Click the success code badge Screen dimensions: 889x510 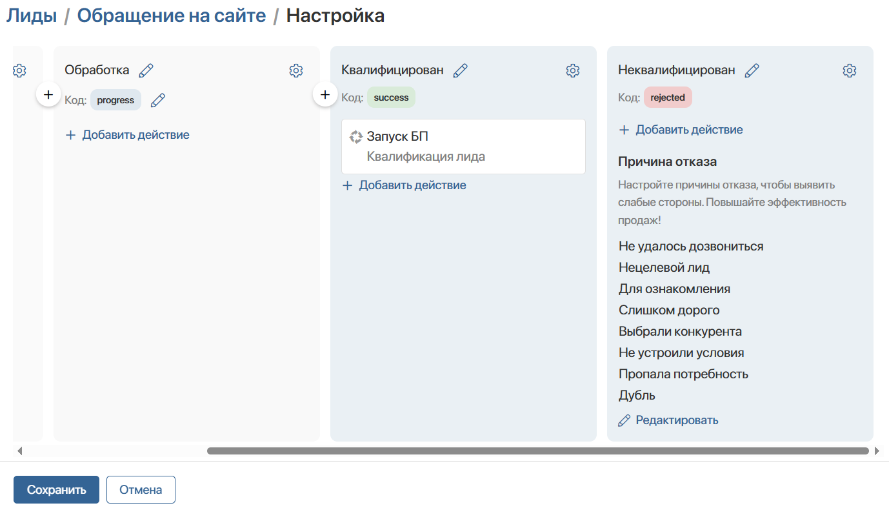392,97
